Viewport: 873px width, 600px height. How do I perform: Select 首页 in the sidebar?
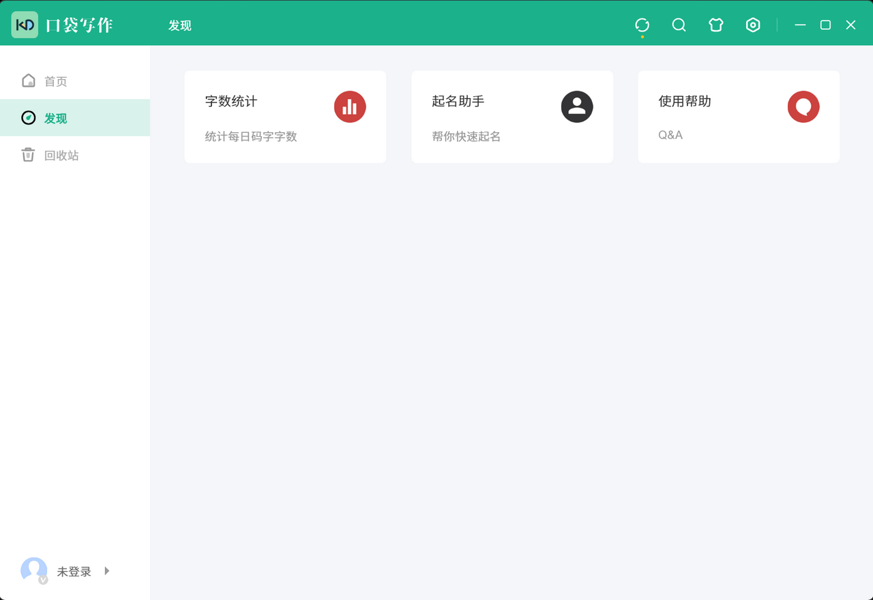(55, 80)
